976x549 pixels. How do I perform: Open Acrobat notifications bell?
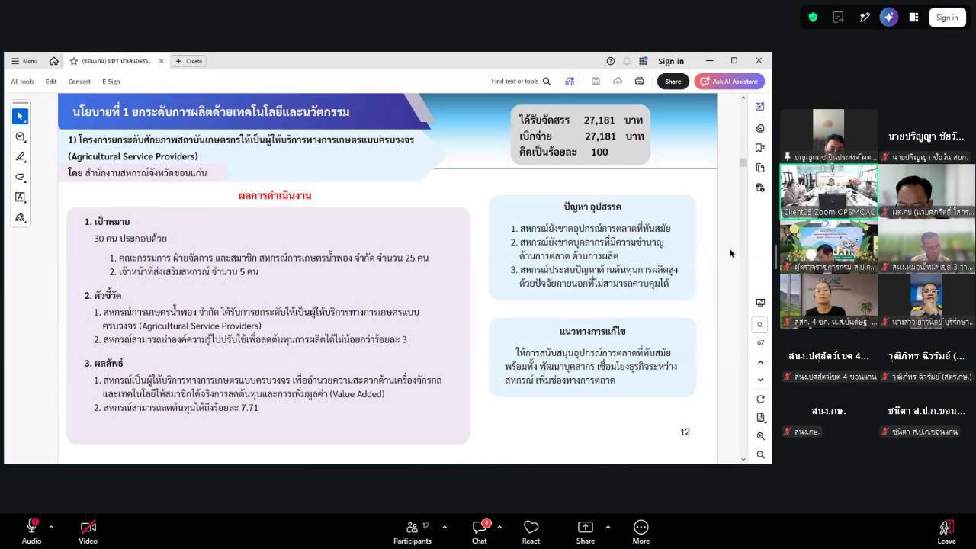627,61
